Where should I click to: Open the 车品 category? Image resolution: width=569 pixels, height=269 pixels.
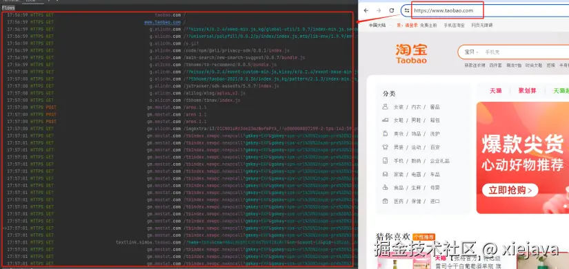point(435,174)
